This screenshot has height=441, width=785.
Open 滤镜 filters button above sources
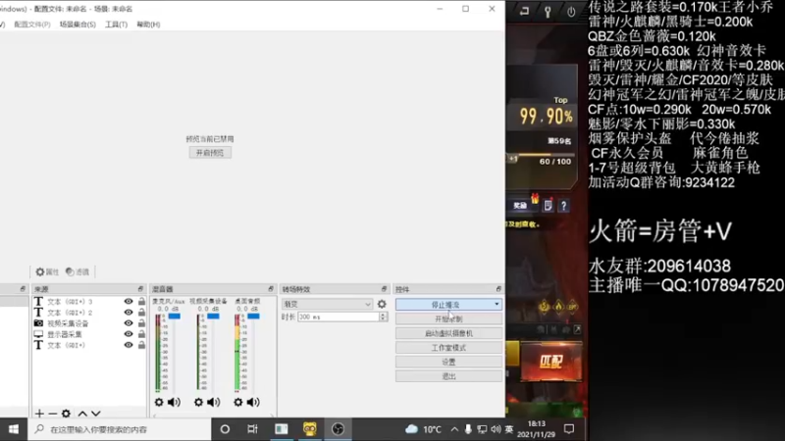tap(78, 272)
